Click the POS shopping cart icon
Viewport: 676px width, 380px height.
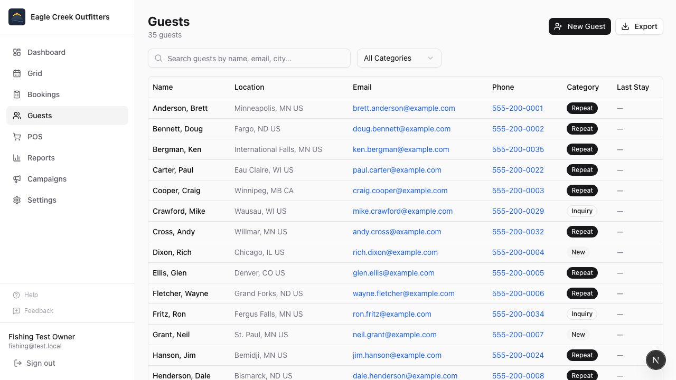[17, 137]
